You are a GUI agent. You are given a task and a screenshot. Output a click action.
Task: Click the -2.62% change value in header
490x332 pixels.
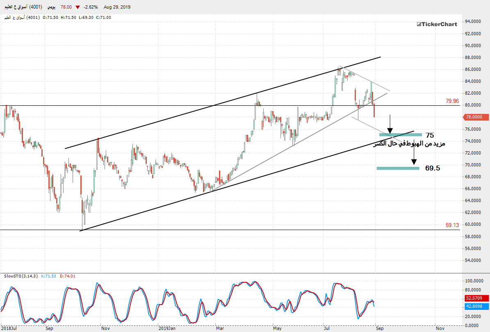tap(91, 7)
